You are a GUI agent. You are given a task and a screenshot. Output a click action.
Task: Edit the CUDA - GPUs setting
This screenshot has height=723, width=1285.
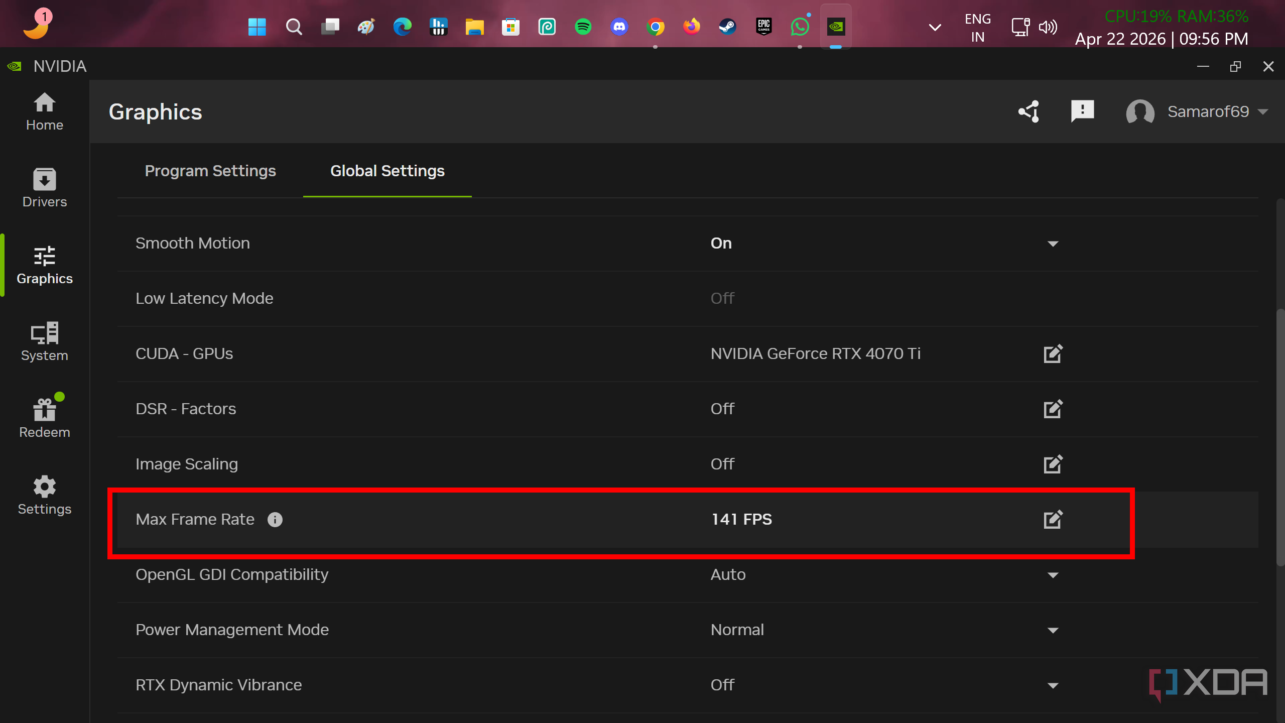pos(1053,354)
